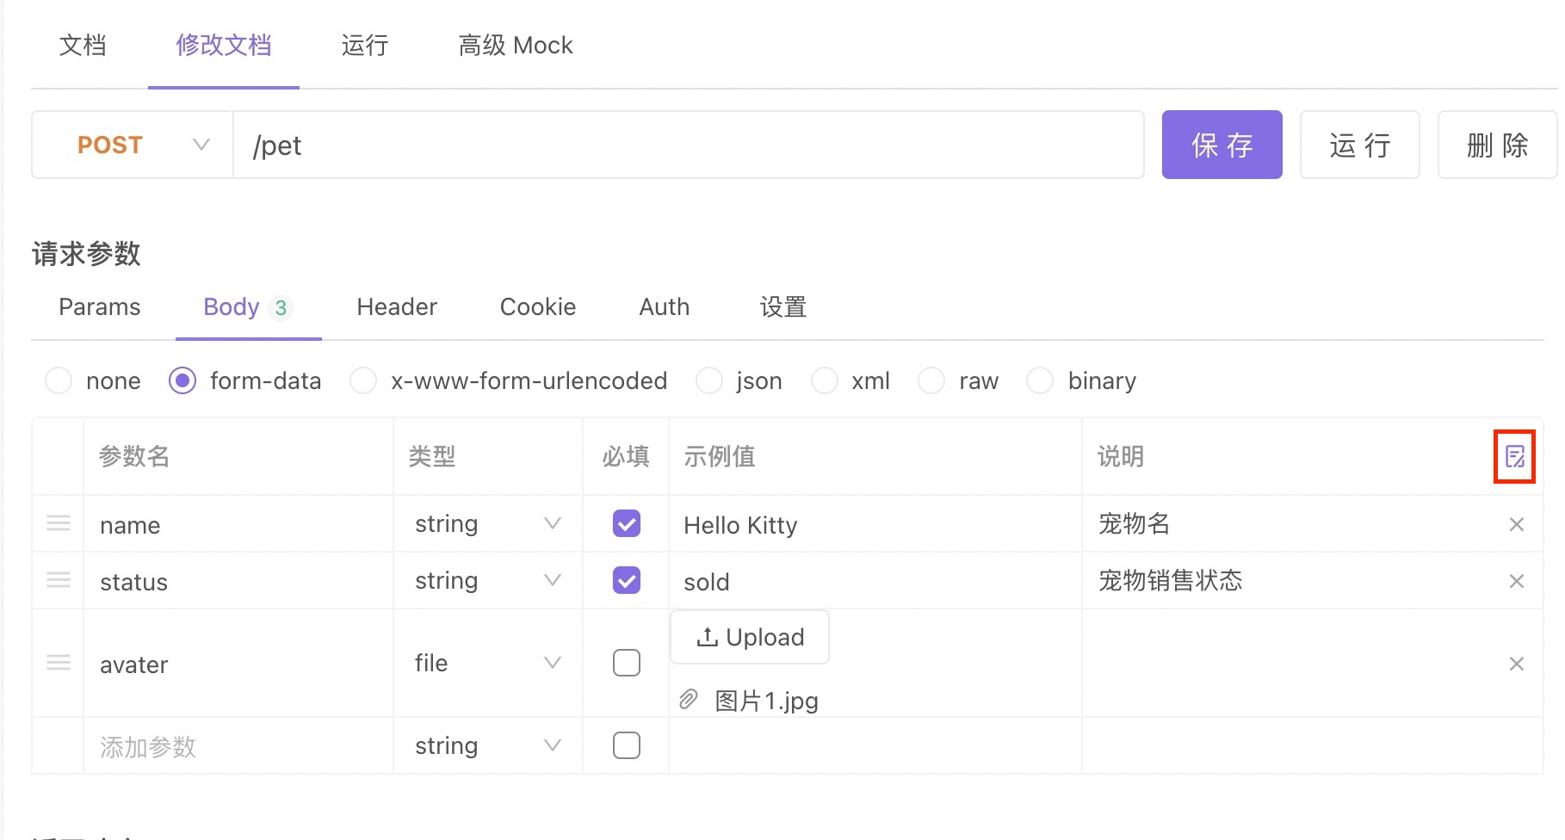The width and height of the screenshot is (1565, 840).
Task: Uncheck required checkbox for status parameter
Action: click(x=627, y=579)
